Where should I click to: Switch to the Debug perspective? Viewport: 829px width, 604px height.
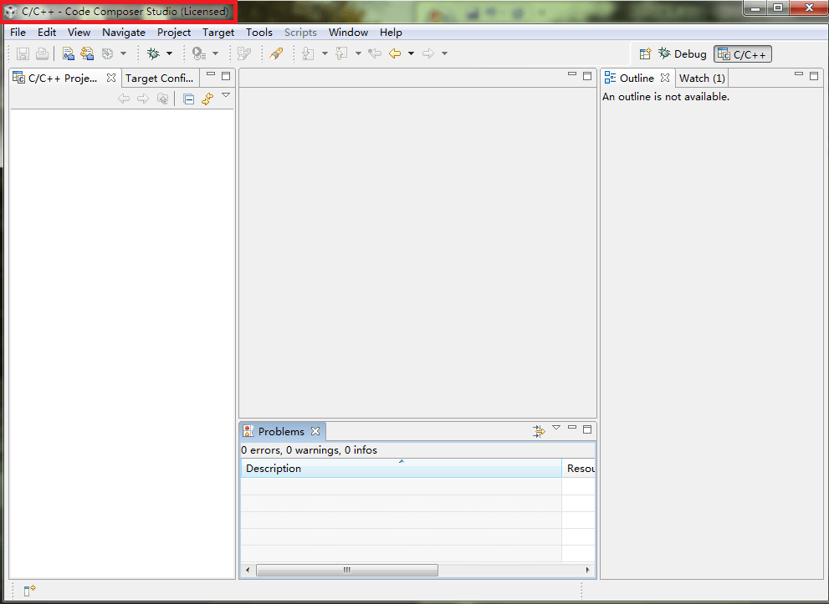683,54
